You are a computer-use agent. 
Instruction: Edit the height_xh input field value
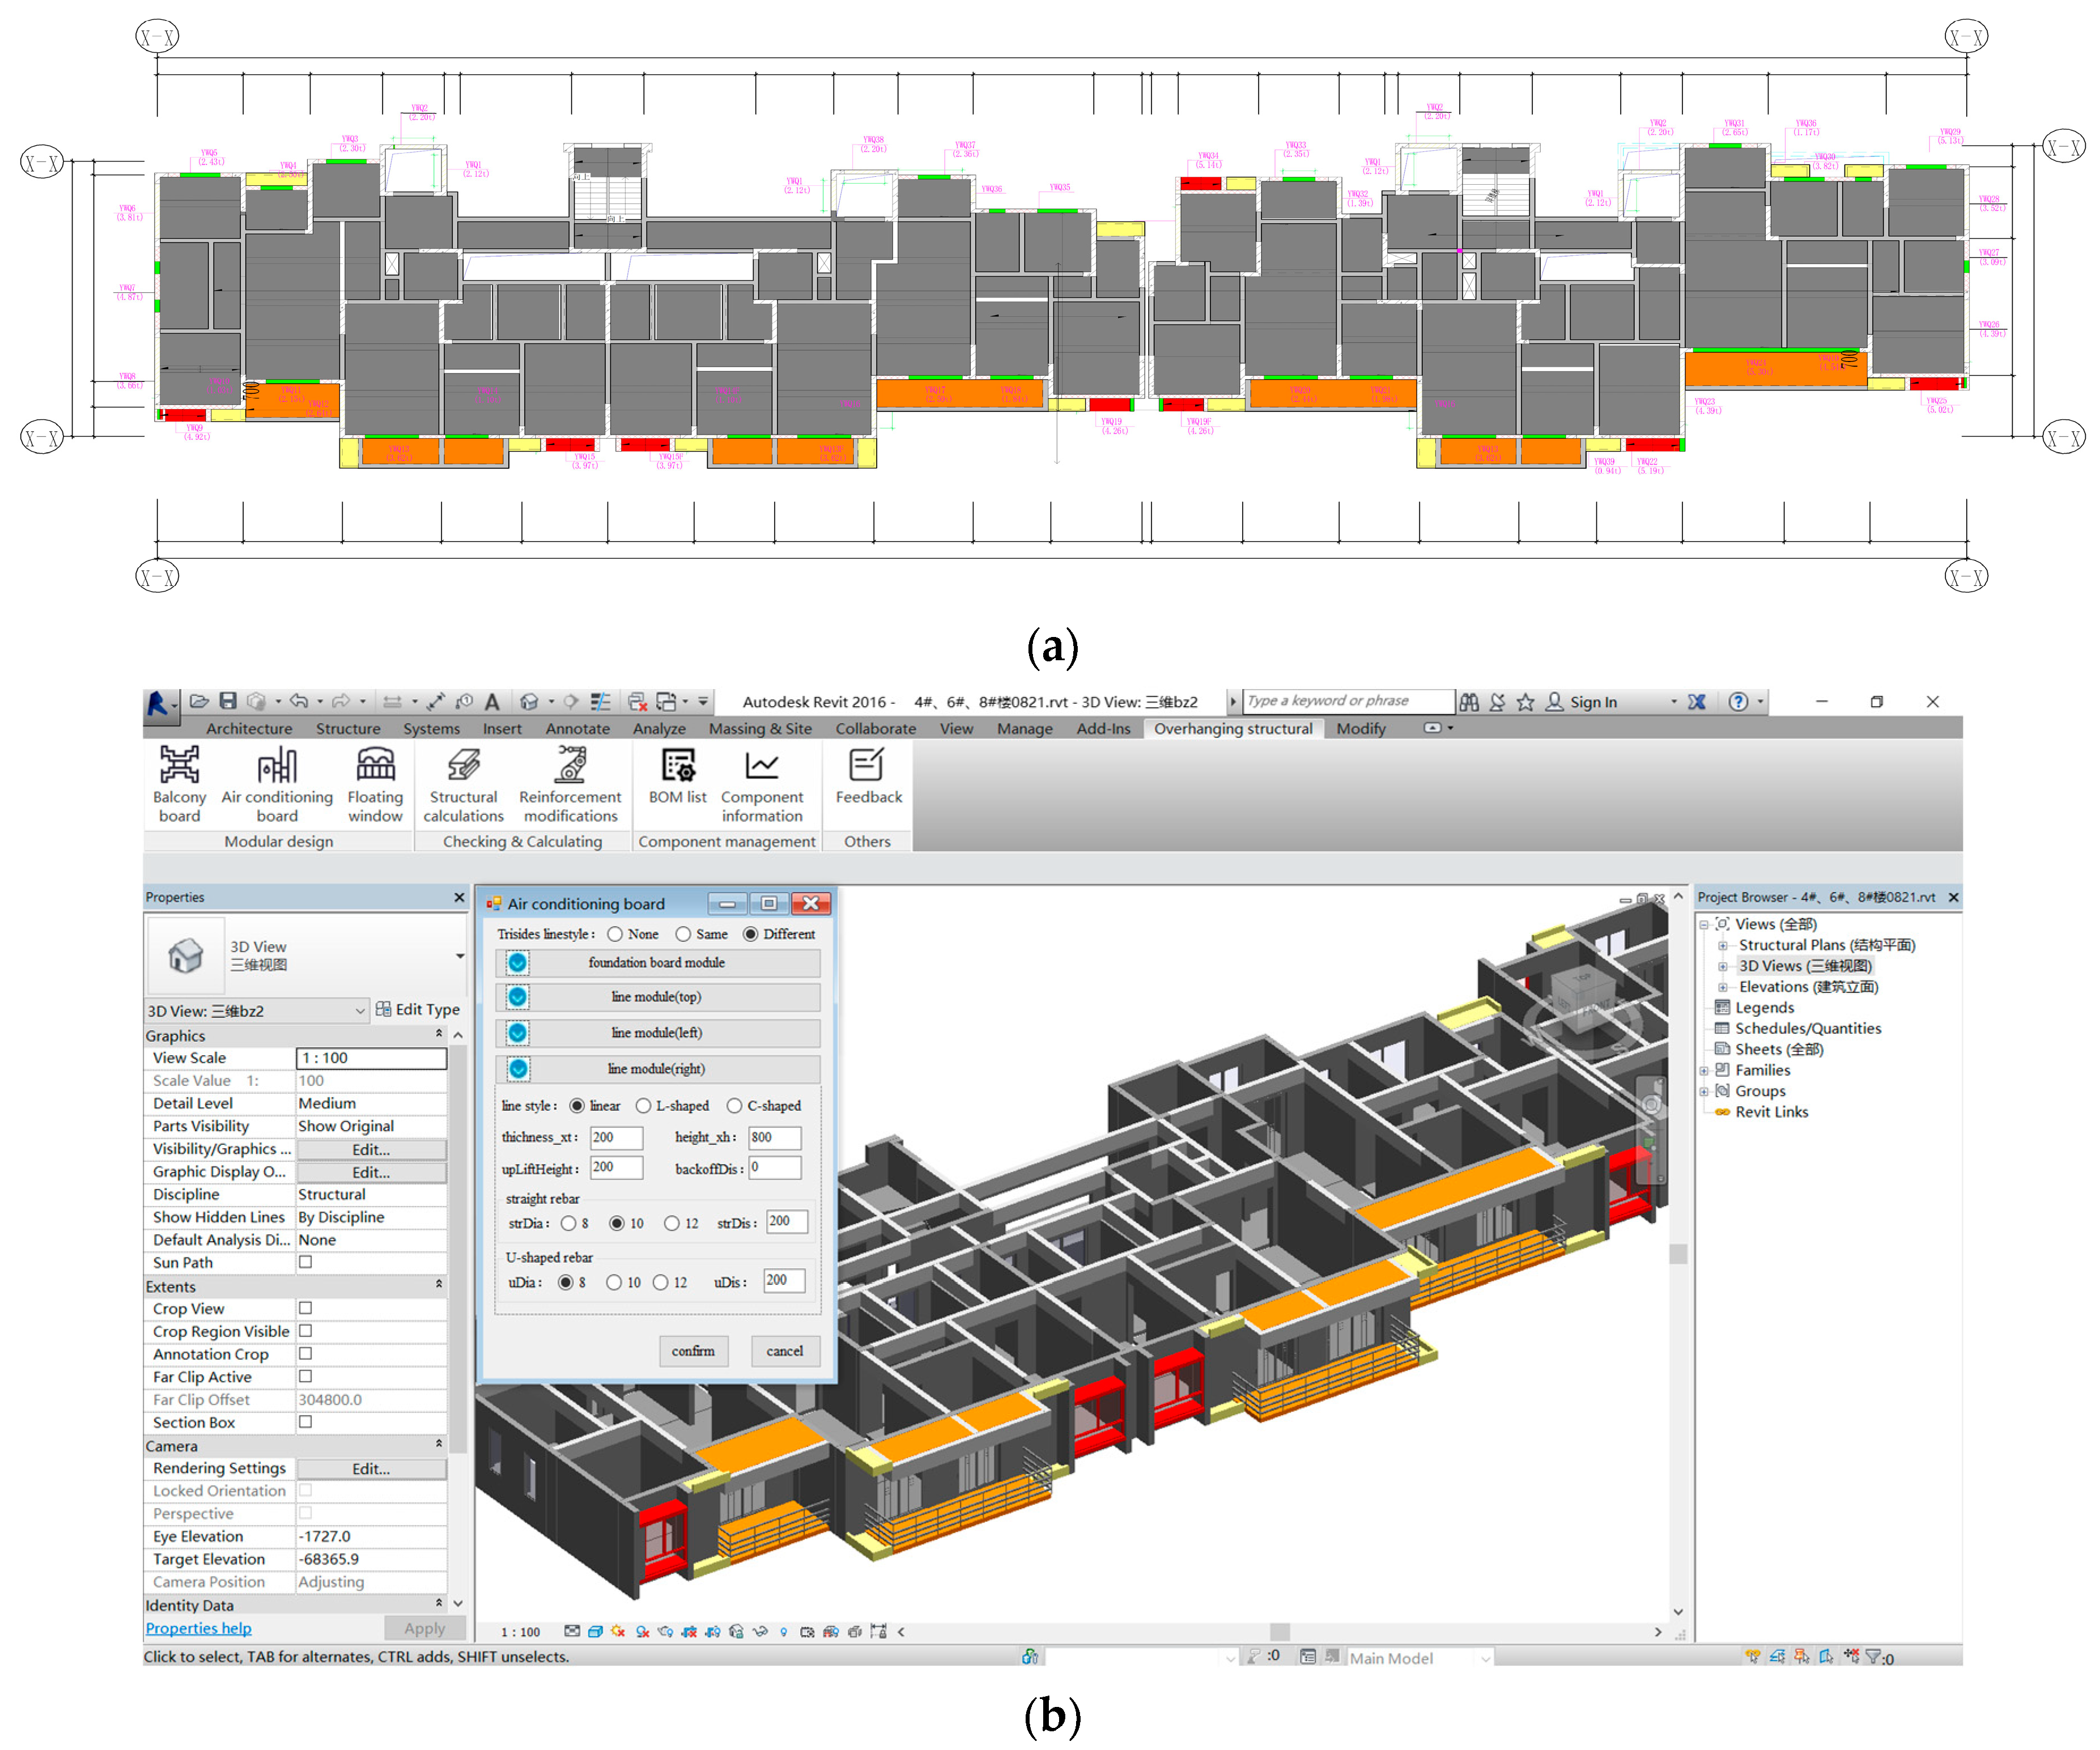click(x=775, y=1137)
